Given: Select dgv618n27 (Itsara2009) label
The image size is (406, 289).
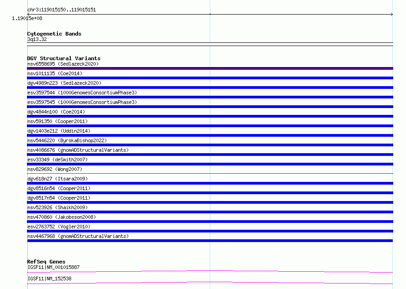Looking at the screenshot, I should pos(57,179).
